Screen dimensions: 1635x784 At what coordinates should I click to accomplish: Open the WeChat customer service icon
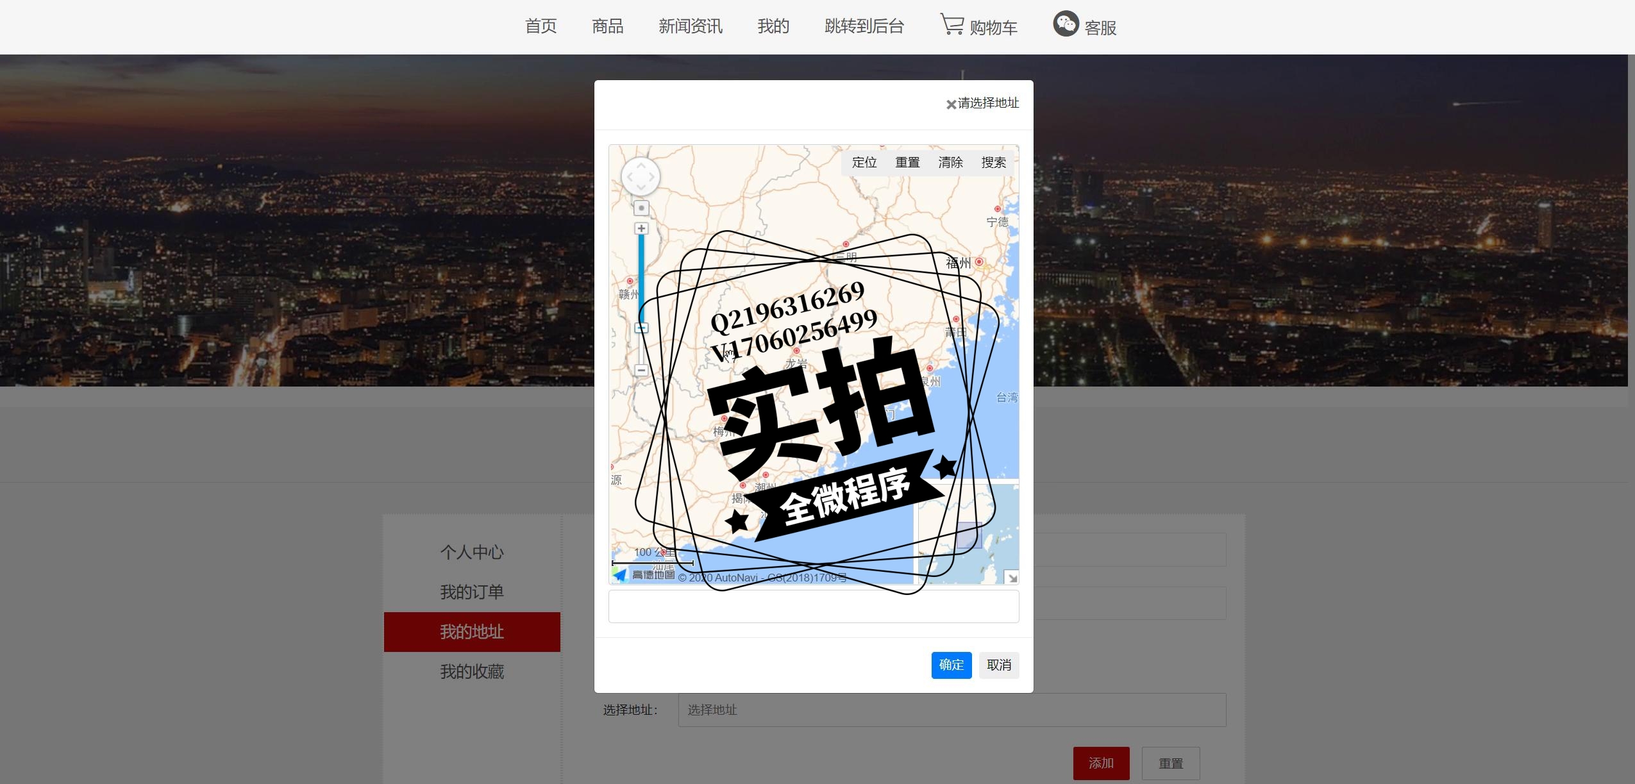click(1066, 24)
